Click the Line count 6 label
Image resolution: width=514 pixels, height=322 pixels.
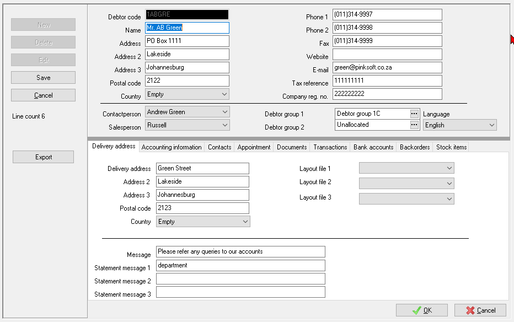(29, 116)
